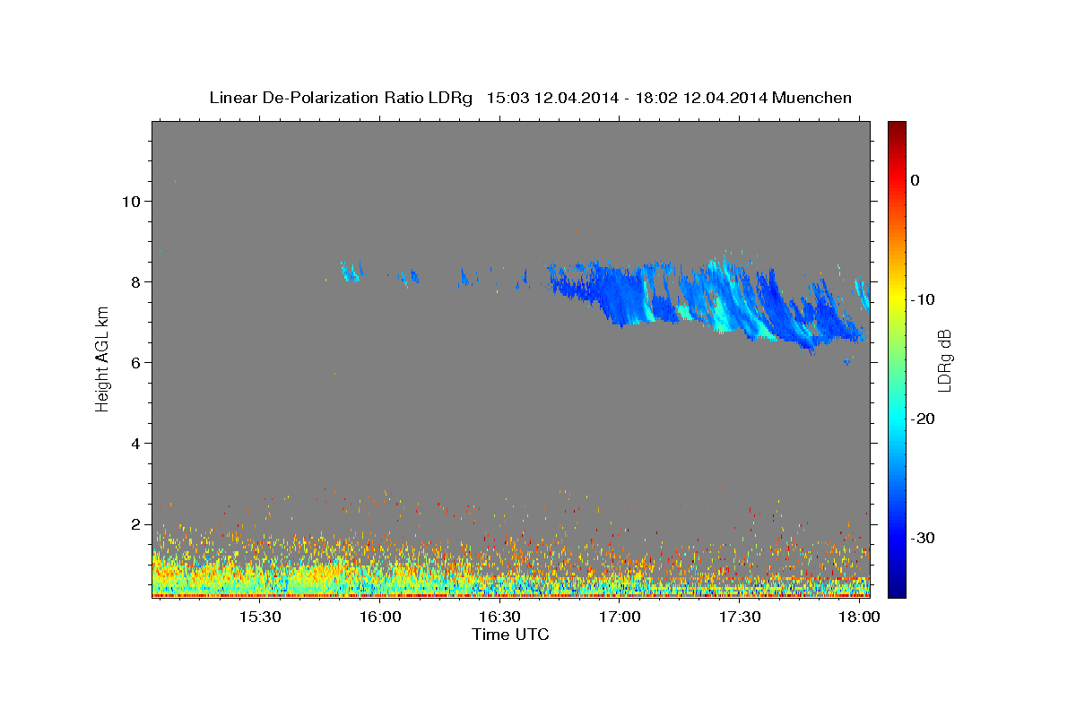Click the colorbar value -10
This screenshot has height=717, width=1076.
(924, 299)
